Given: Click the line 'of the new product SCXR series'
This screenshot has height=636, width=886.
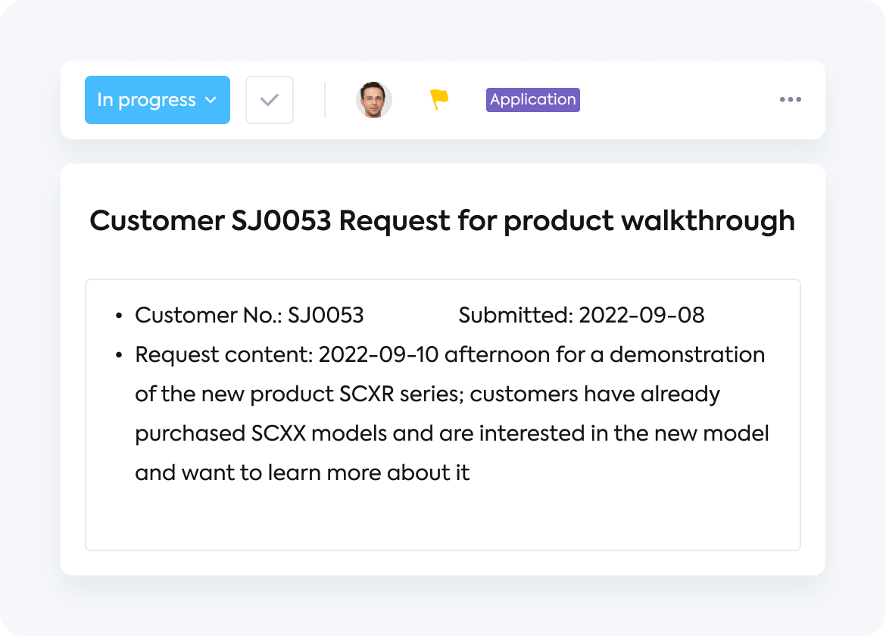Looking at the screenshot, I should (427, 394).
